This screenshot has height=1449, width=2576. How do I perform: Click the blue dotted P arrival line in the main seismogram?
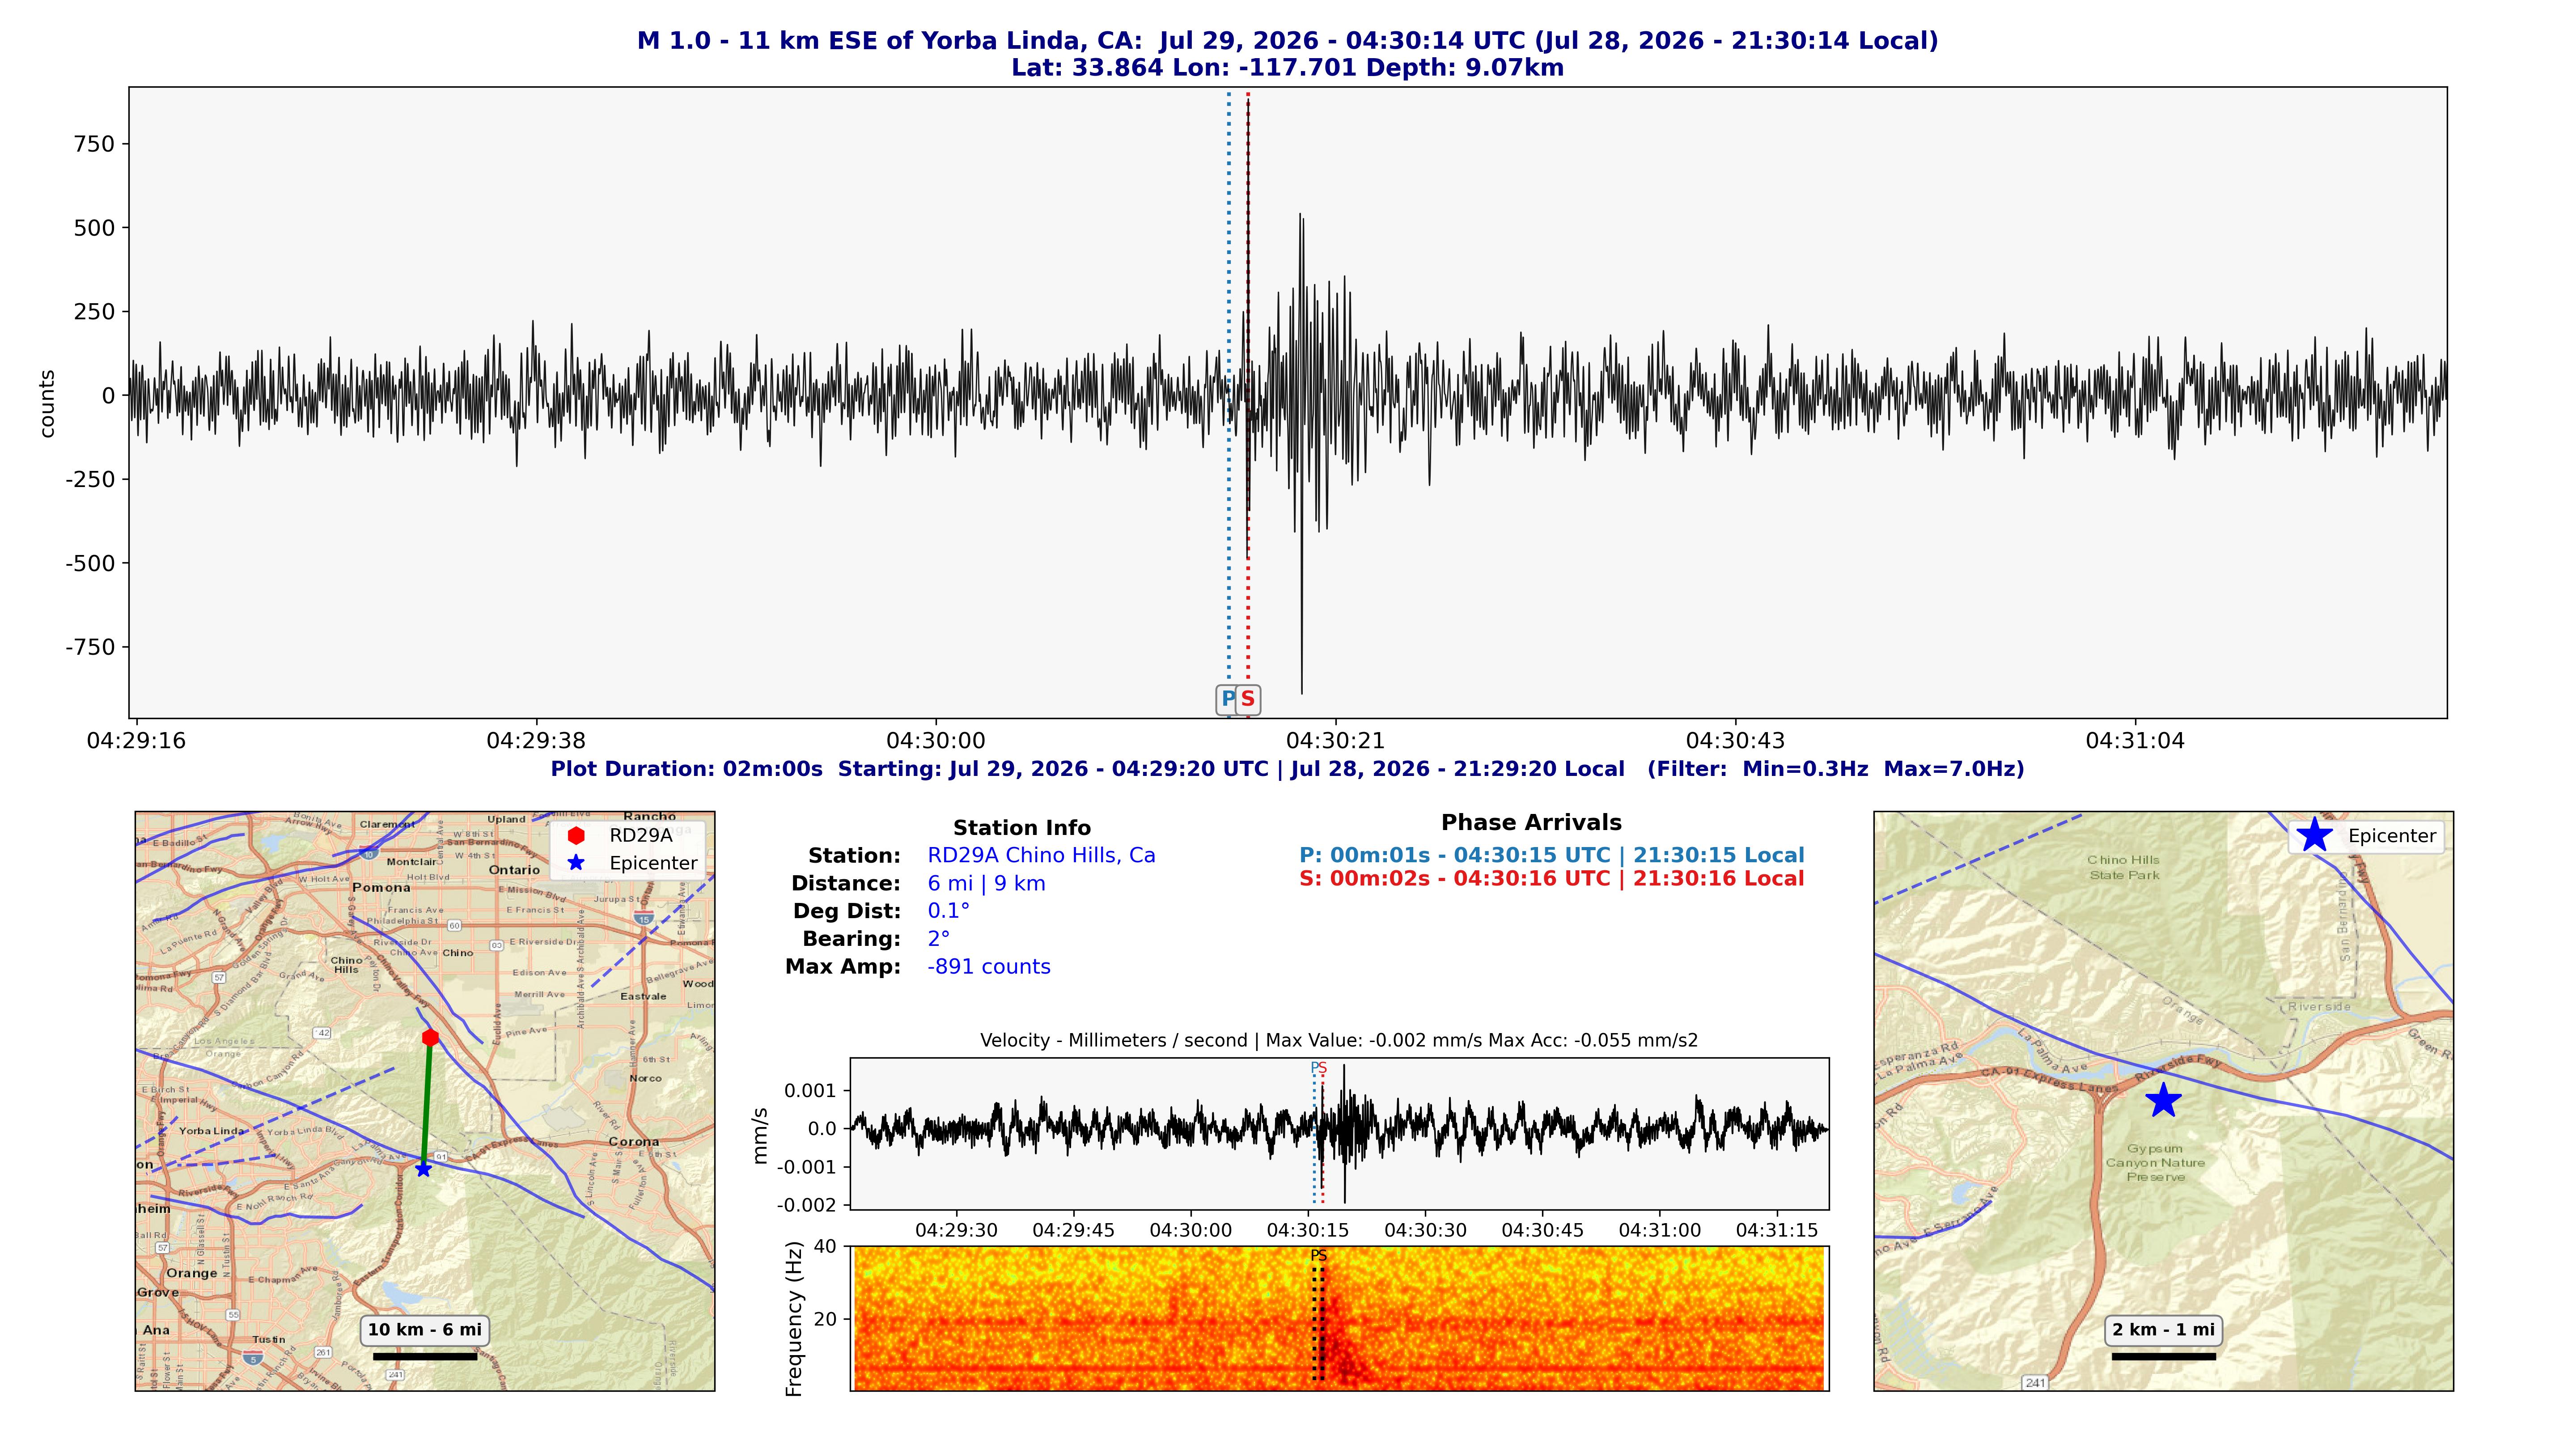pyautogui.click(x=1229, y=390)
